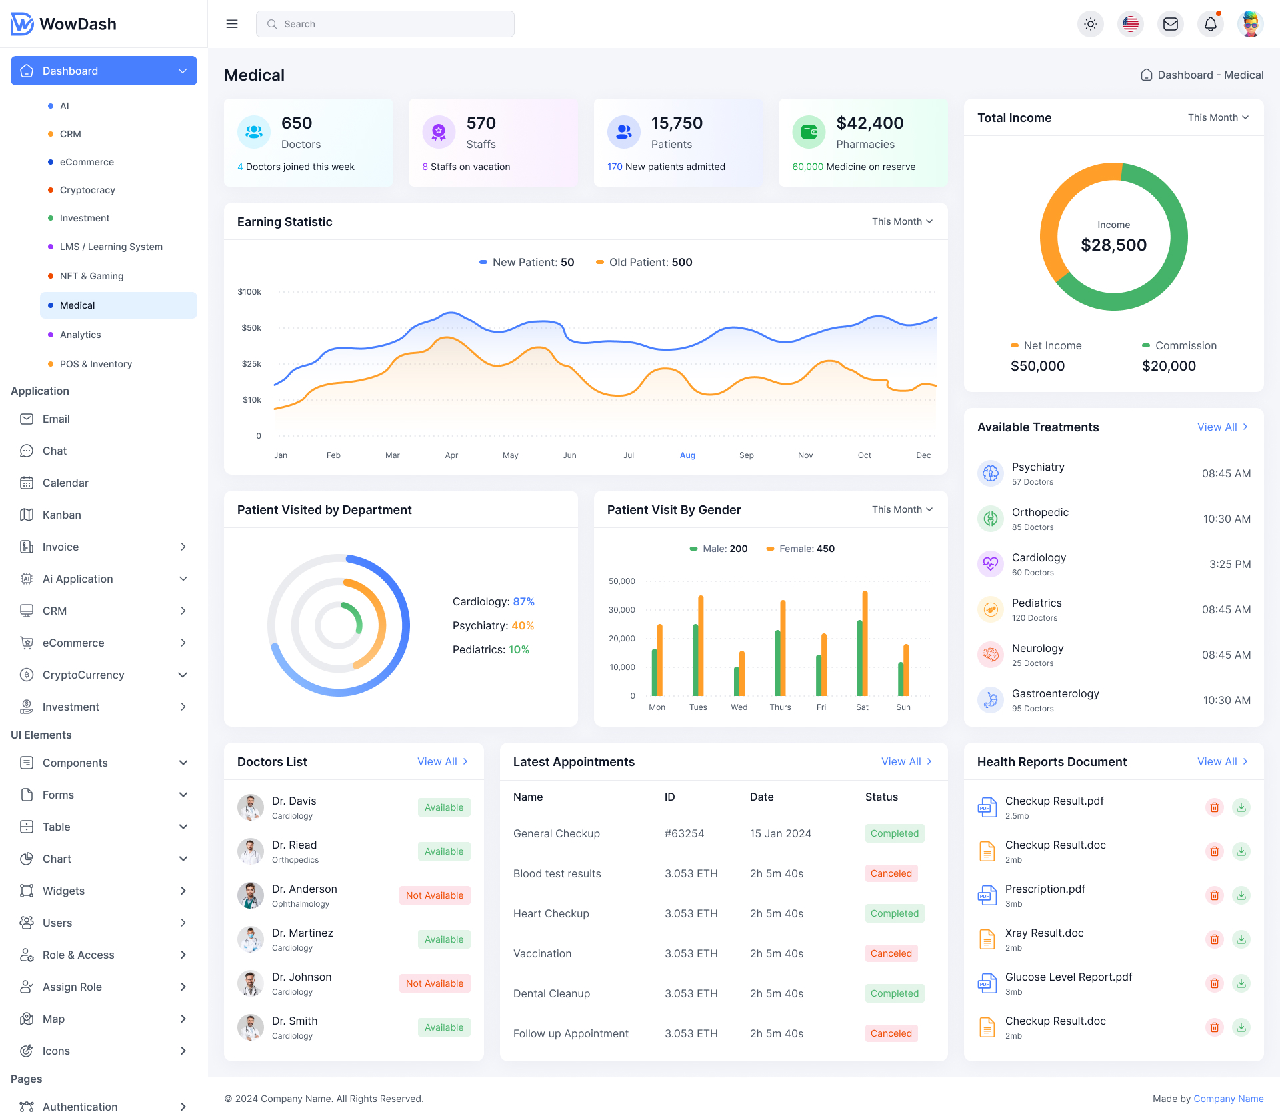Select the Kanban board icon in the sidebar
This screenshot has height=1120, width=1280.
(27, 515)
